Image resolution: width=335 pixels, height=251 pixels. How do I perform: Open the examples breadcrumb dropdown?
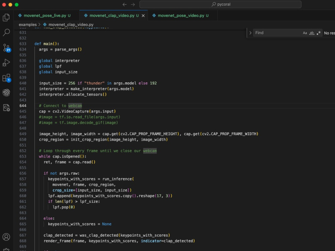[27, 24]
